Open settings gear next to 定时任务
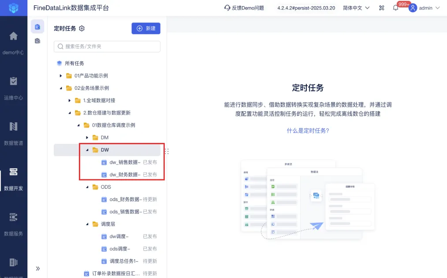 [x=82, y=29]
